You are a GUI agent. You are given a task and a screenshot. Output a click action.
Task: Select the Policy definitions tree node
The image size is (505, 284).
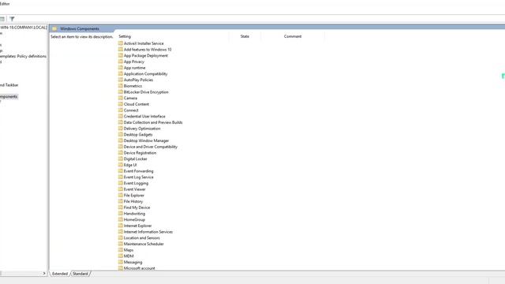pyautogui.click(x=23, y=56)
